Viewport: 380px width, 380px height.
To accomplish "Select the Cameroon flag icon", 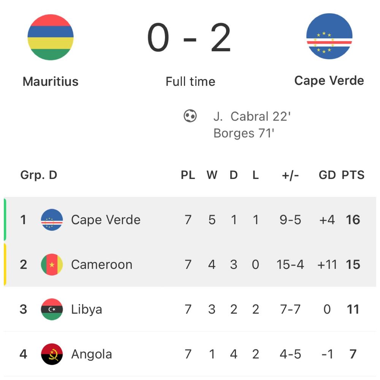I will 52,264.
